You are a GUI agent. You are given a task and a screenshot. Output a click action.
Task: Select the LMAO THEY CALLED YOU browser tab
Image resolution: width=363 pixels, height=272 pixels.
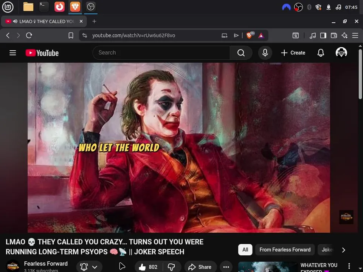point(44,21)
